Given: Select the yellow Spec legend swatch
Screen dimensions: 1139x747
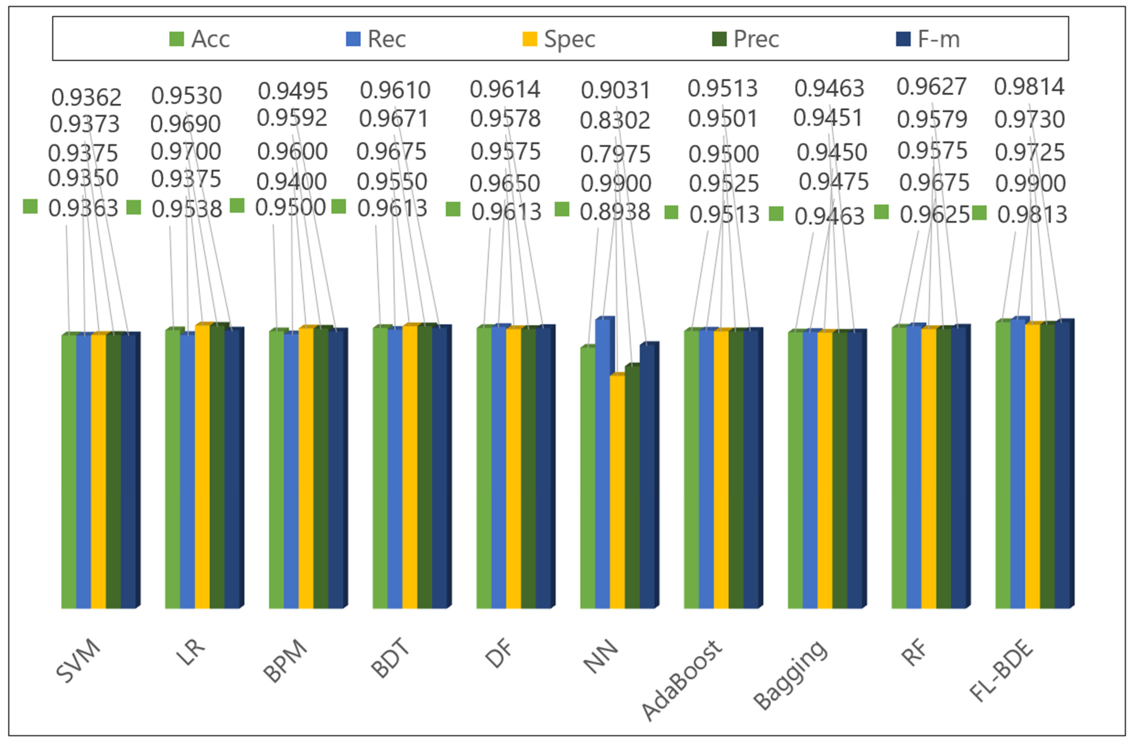Looking at the screenshot, I should click(x=529, y=39).
